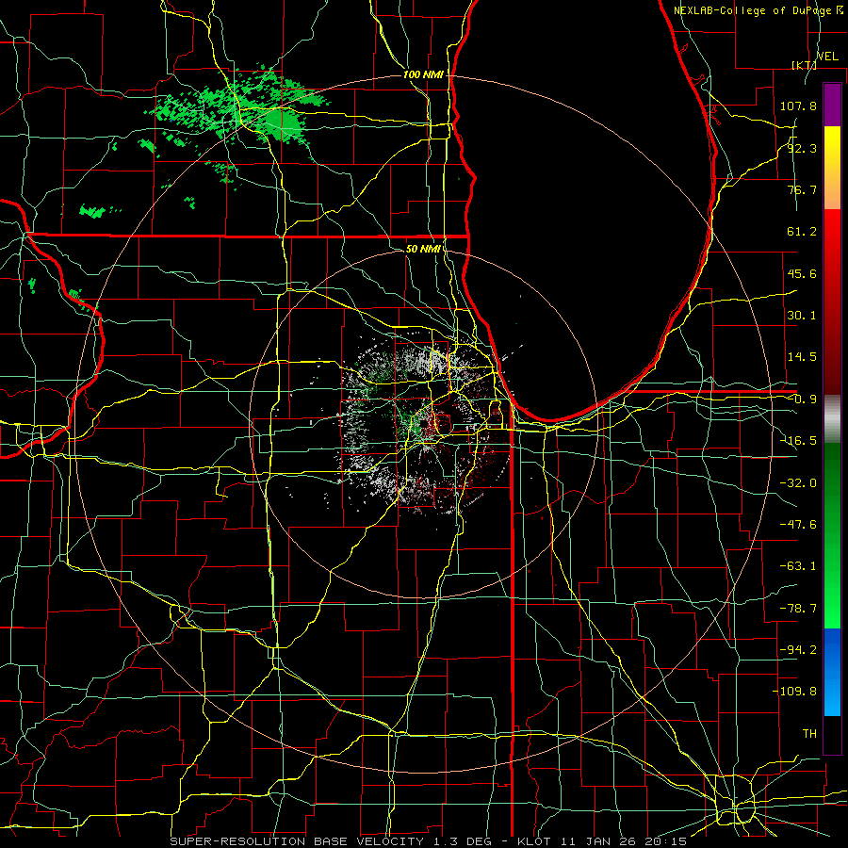Pick the blue segment of the color bar

coord(832,672)
